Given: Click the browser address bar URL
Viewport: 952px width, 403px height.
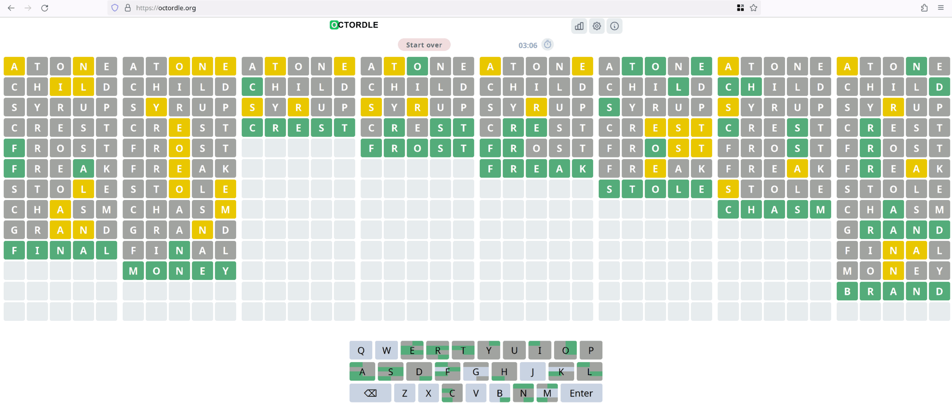Looking at the screenshot, I should (166, 8).
